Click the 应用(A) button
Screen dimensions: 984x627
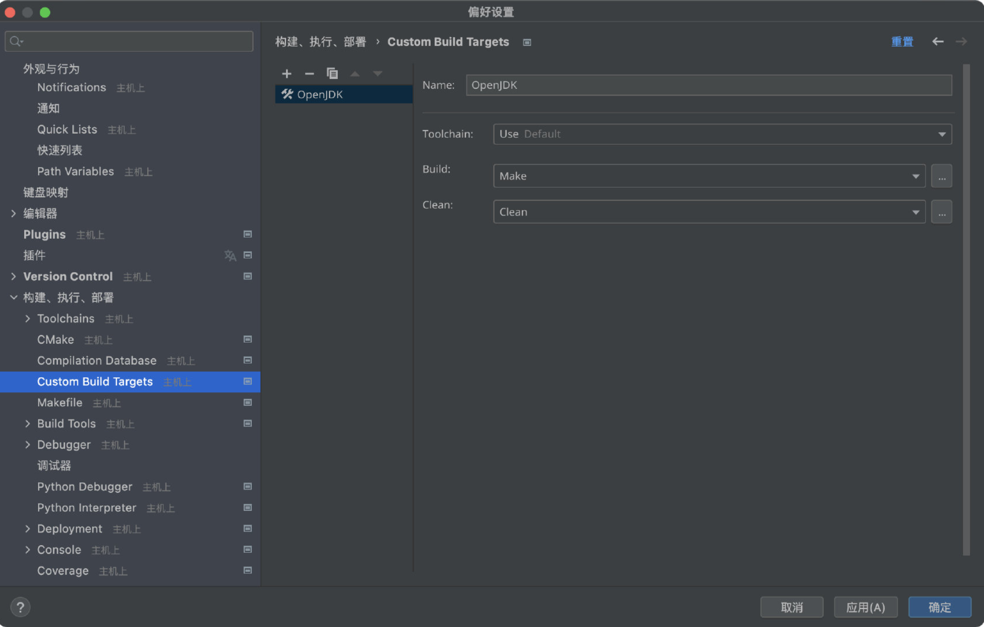coord(865,607)
